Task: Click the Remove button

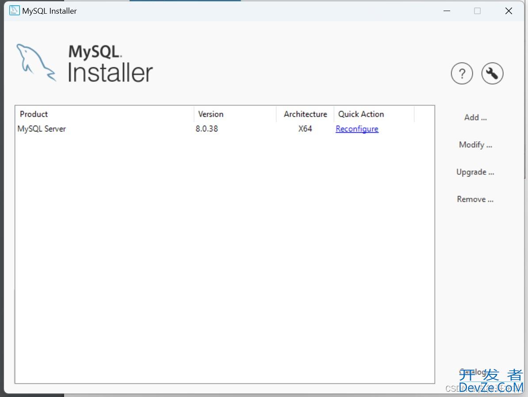Action: click(x=475, y=199)
